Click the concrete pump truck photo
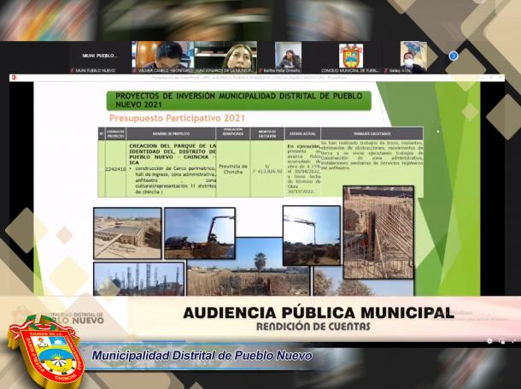This screenshot has width=521, height=389. click(x=199, y=233)
